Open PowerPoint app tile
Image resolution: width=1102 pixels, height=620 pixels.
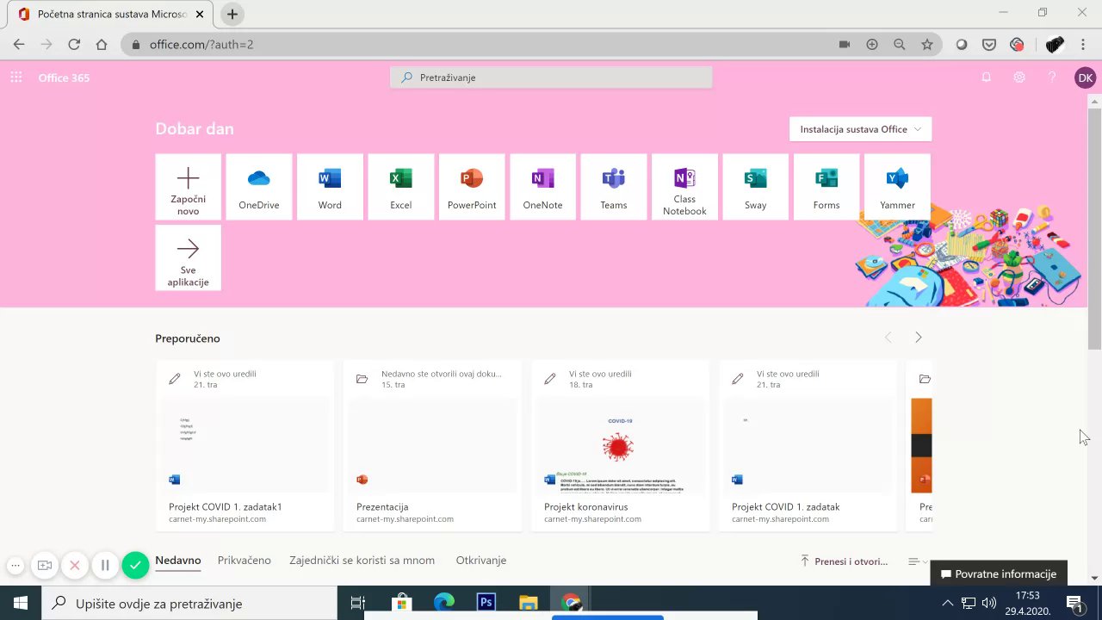point(472,187)
